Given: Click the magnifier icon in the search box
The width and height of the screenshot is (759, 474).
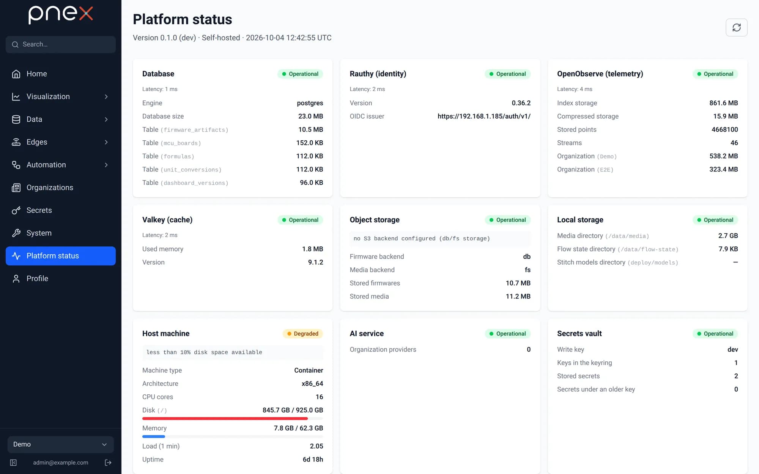Looking at the screenshot, I should 15,44.
